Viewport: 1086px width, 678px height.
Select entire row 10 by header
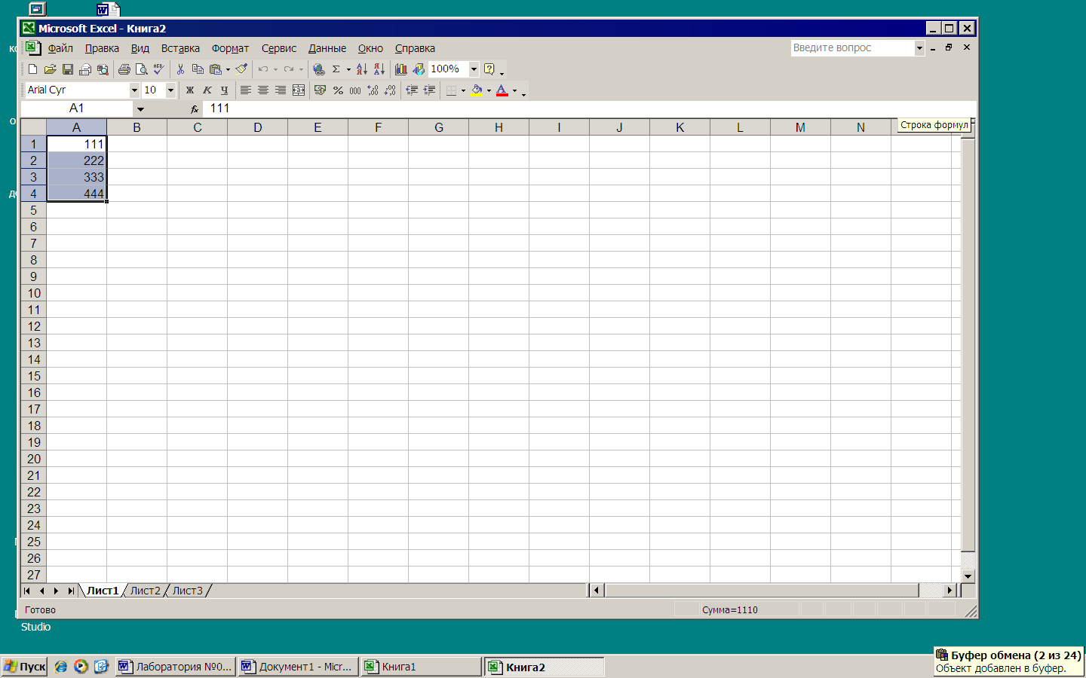click(33, 293)
